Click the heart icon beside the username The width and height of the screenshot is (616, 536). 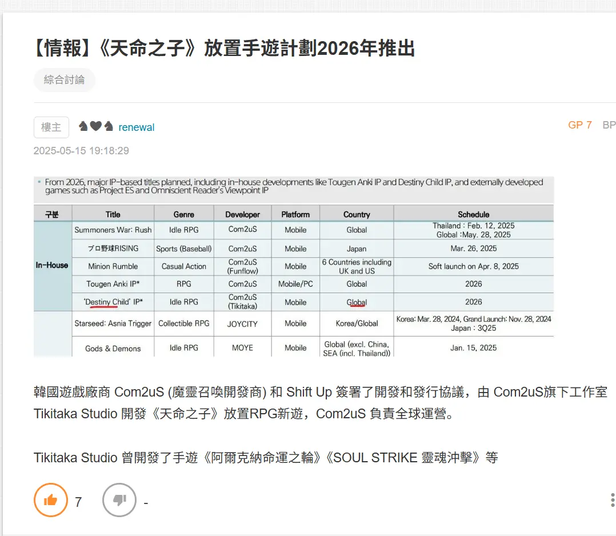point(95,126)
